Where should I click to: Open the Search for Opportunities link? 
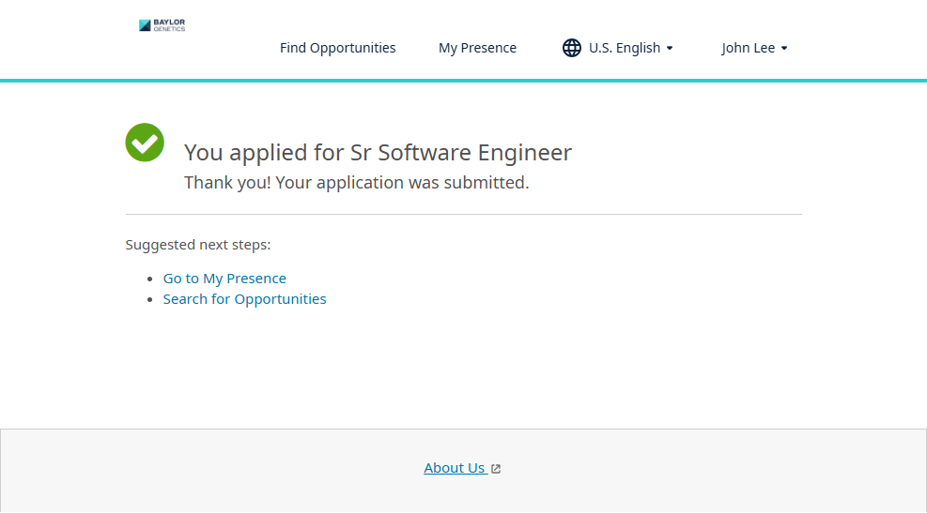tap(244, 299)
